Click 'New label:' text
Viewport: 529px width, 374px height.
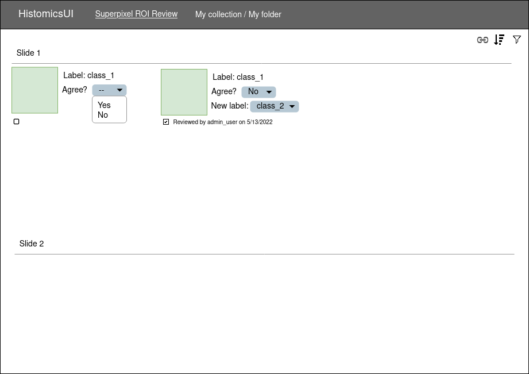[230, 106]
